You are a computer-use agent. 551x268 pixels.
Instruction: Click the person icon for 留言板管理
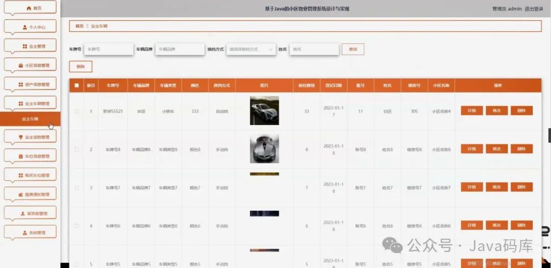point(22,213)
